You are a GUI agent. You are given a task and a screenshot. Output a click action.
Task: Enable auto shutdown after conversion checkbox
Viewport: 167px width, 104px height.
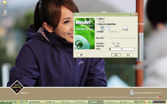tap(97, 24)
